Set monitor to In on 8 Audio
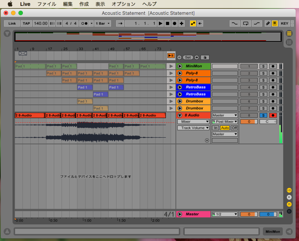 (215, 128)
